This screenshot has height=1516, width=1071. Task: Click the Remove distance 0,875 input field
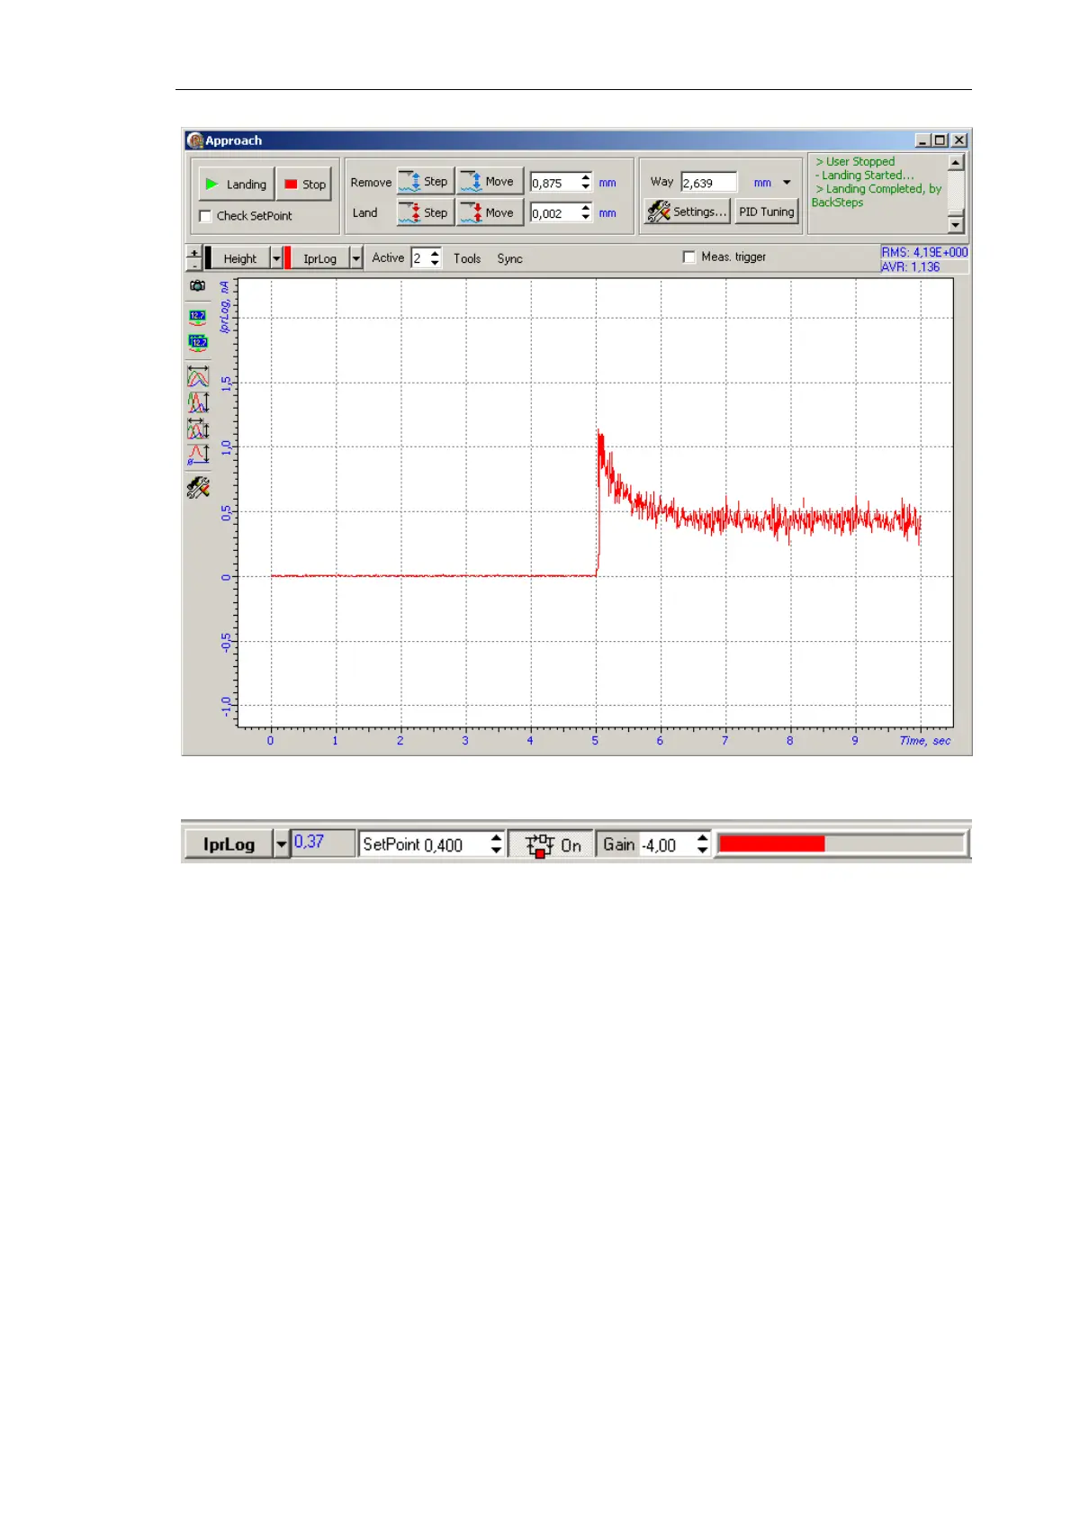(554, 183)
